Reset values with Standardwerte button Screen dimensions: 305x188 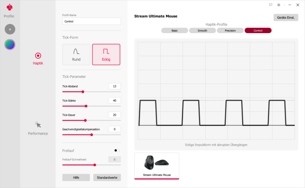(x=107, y=177)
